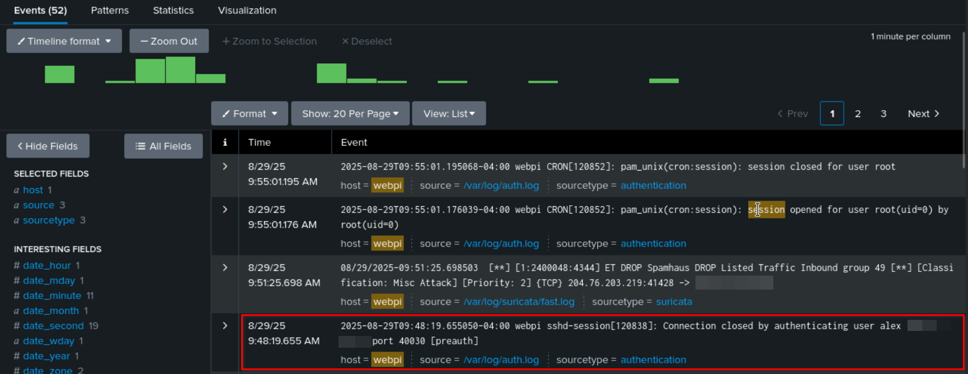Expand the 9:51:25.698 AM suricata event
The height and width of the screenshot is (374, 968).
[x=225, y=268]
